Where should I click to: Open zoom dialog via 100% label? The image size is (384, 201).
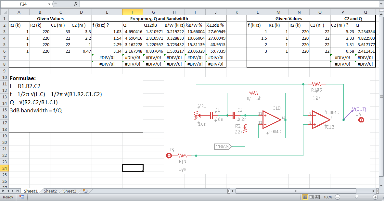tap(328, 197)
